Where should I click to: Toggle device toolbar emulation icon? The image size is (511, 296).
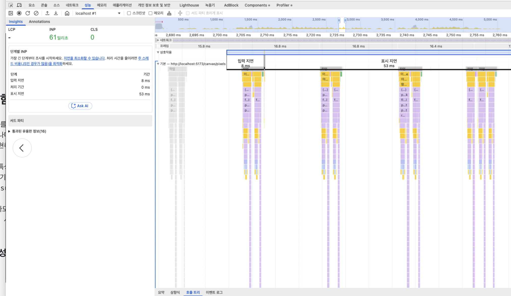19,5
